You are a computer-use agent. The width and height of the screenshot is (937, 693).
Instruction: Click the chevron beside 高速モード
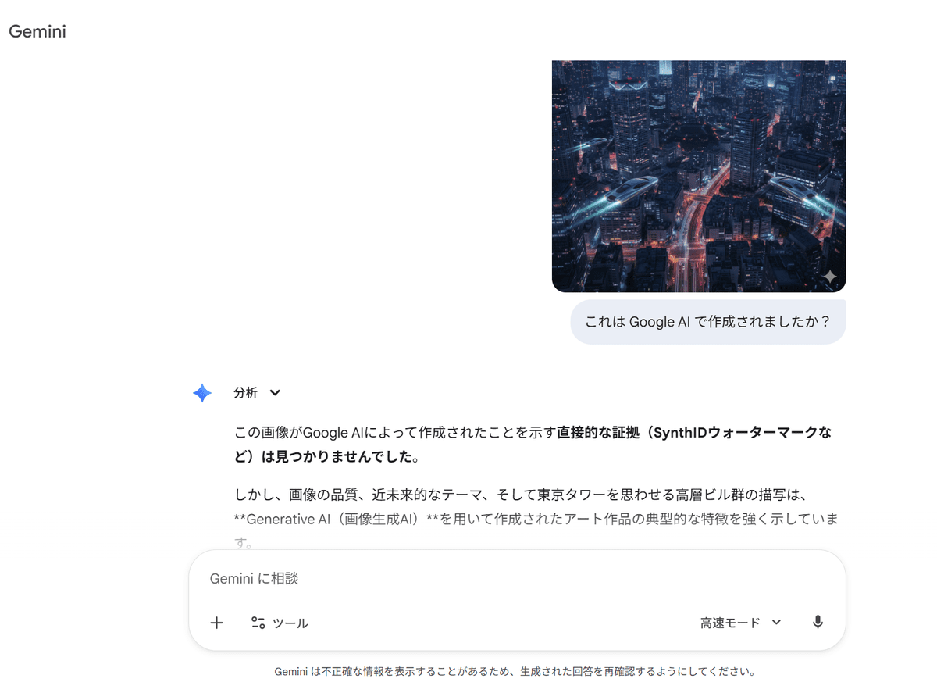pyautogui.click(x=776, y=623)
